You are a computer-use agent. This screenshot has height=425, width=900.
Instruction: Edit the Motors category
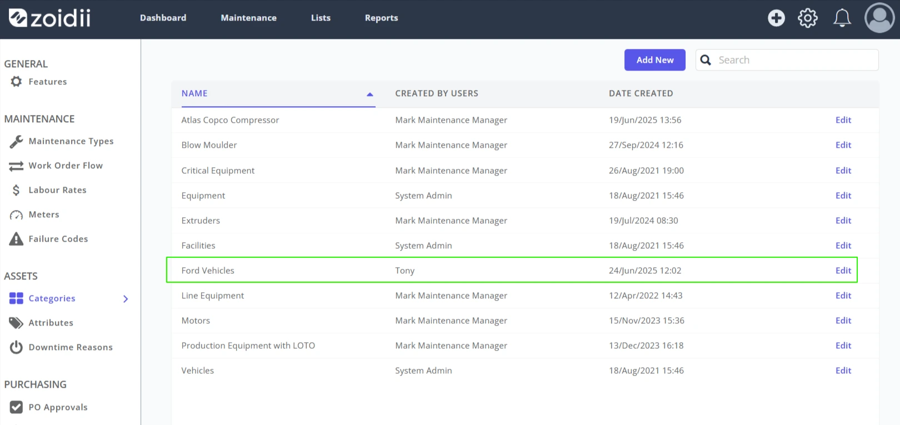click(x=843, y=321)
